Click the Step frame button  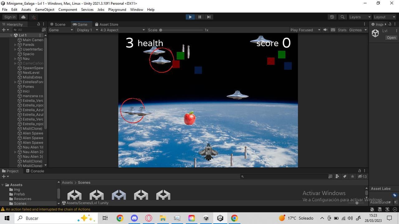point(209,17)
